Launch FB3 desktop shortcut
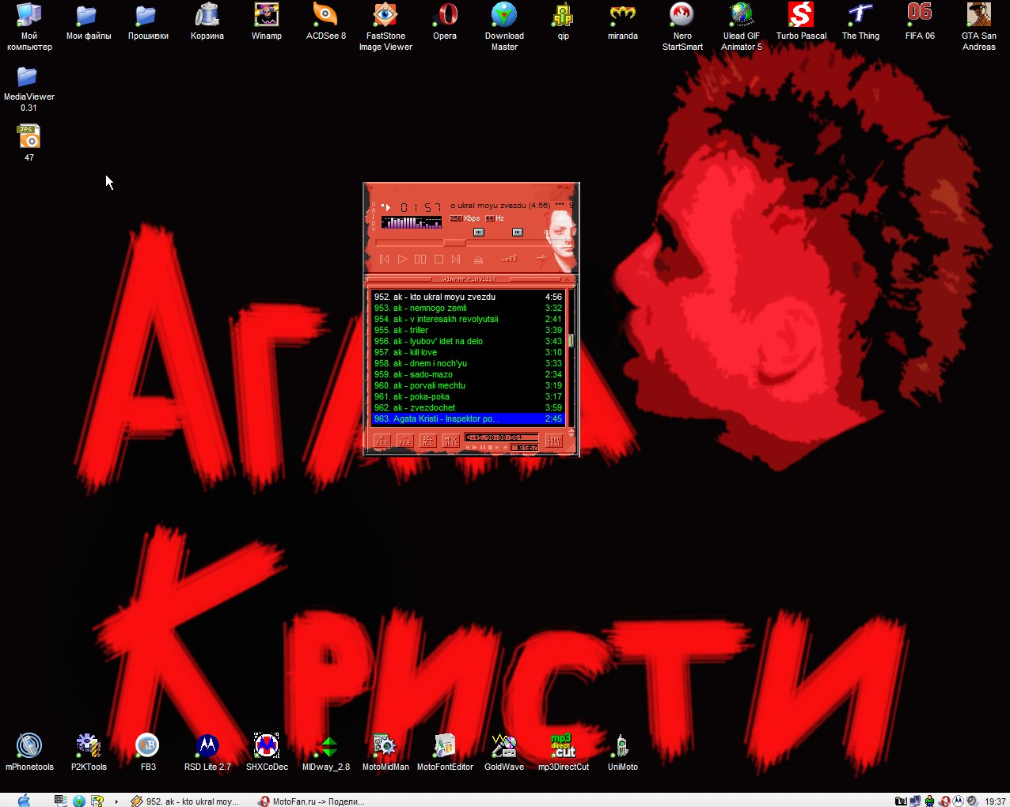1010x807 pixels. (148, 752)
